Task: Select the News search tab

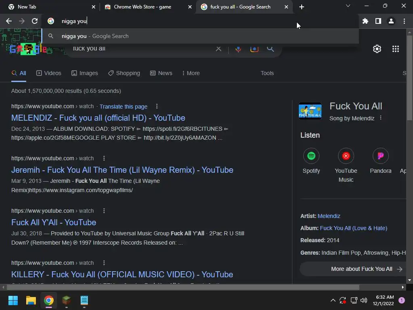Action: tap(161, 73)
